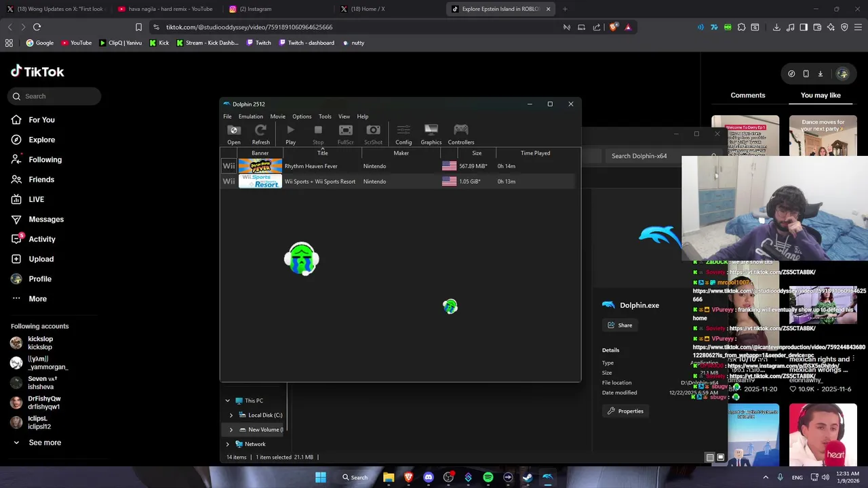Select Wii Sports + Wii Sports Resort row

coord(399,182)
